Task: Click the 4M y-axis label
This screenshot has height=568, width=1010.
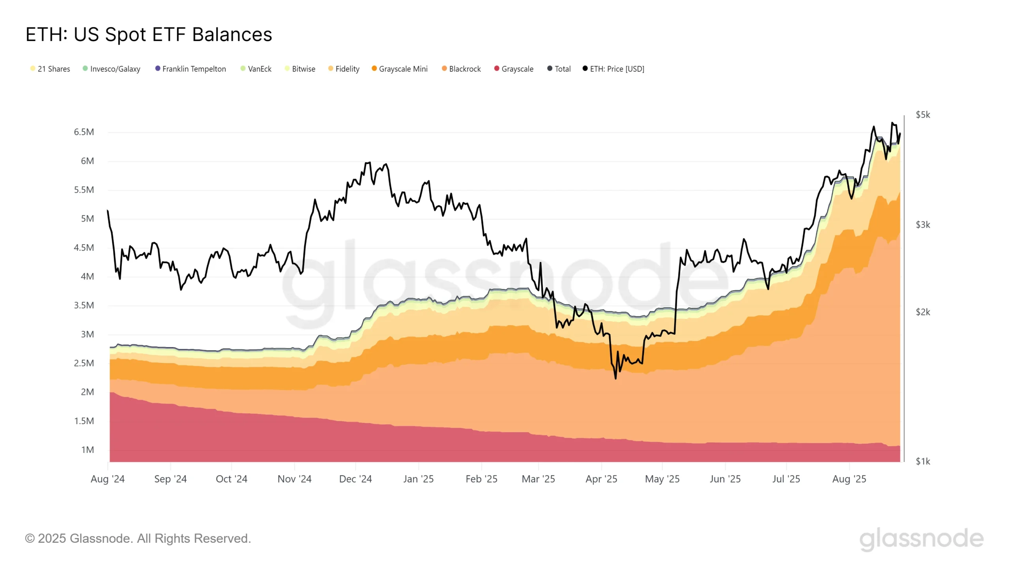Action: click(x=87, y=276)
